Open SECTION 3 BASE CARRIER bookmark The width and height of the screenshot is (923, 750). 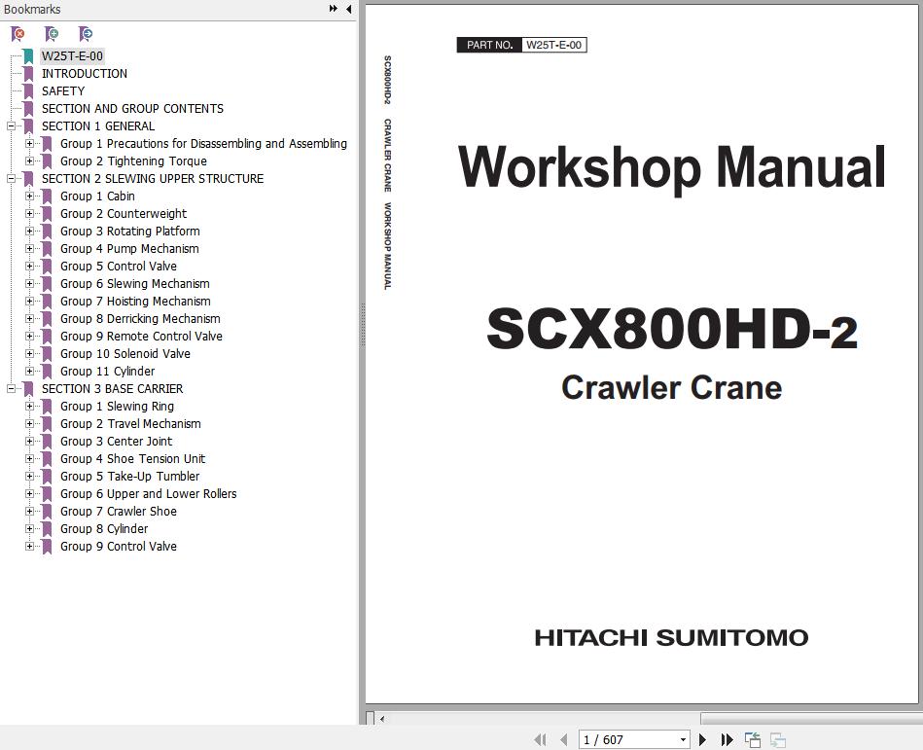click(x=113, y=388)
